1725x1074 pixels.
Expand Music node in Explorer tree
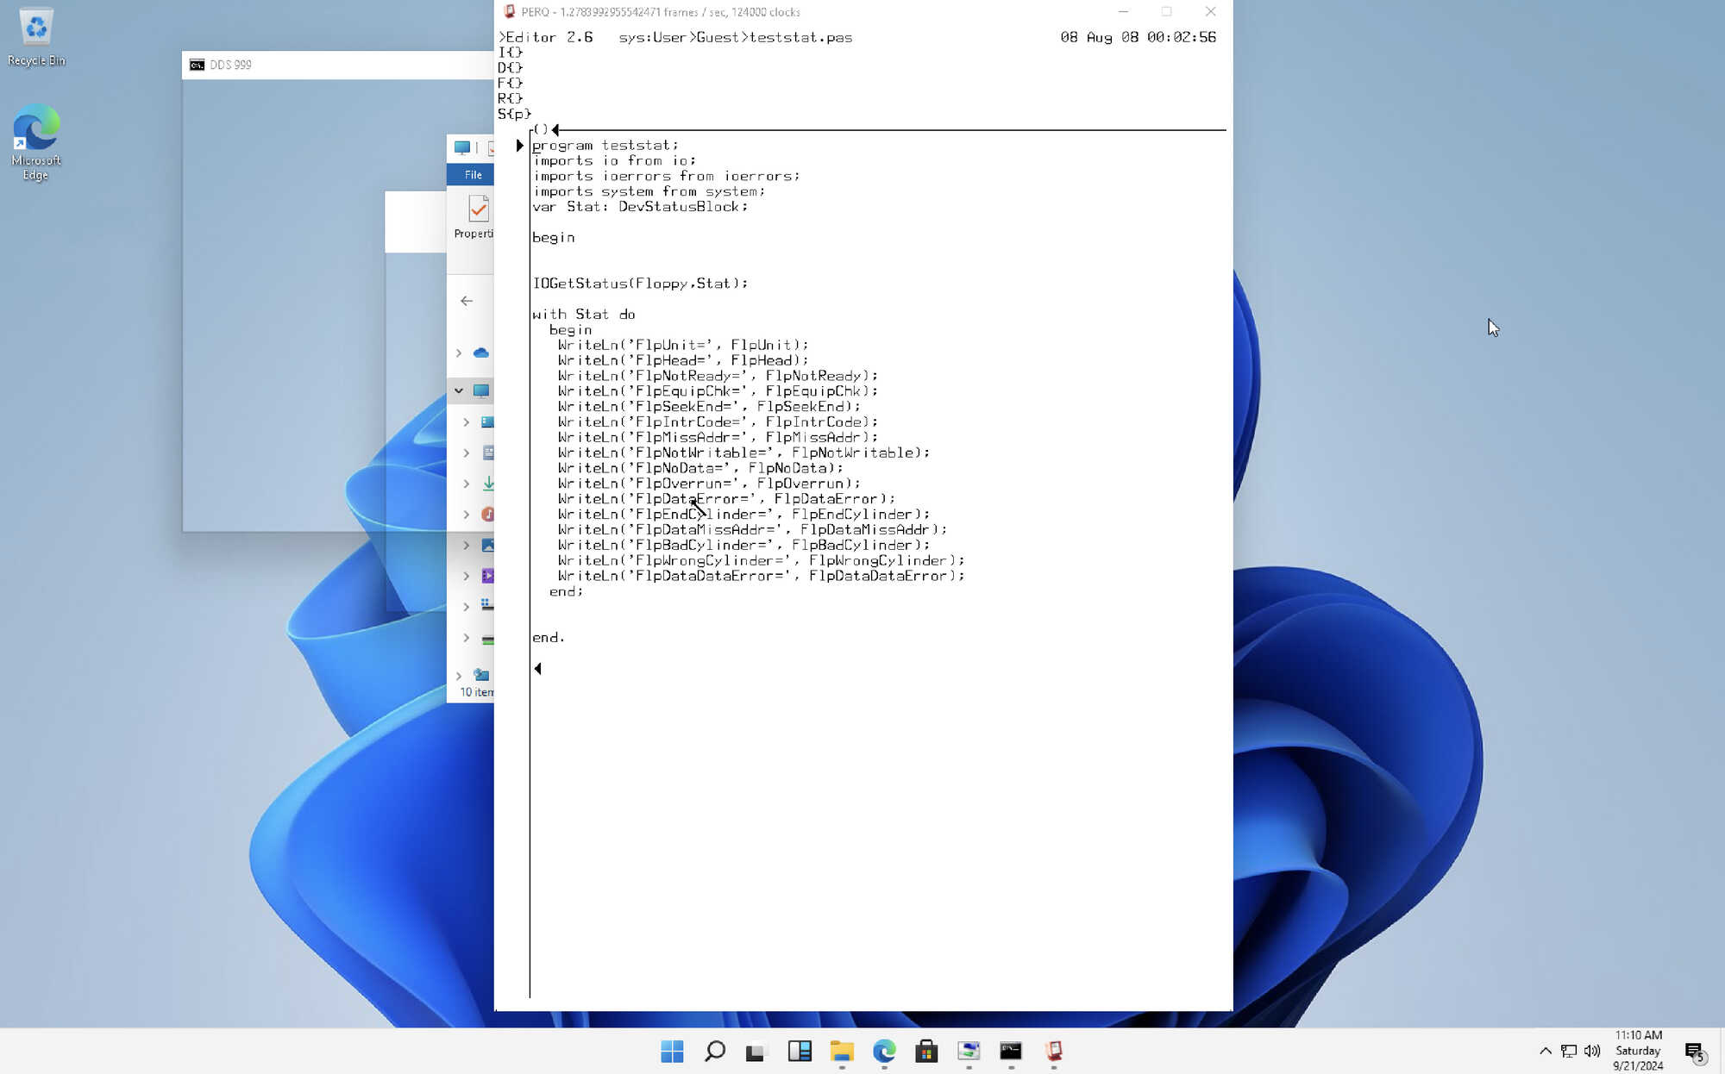click(466, 515)
